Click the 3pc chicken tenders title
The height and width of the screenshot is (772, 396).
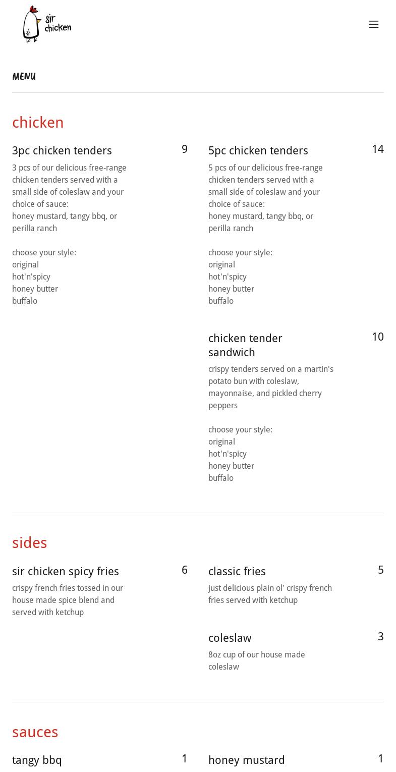[x=62, y=150]
